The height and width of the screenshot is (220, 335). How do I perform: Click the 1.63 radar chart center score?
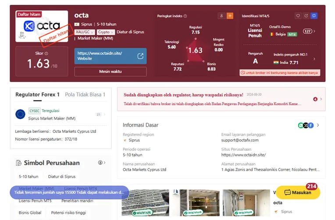195,50
